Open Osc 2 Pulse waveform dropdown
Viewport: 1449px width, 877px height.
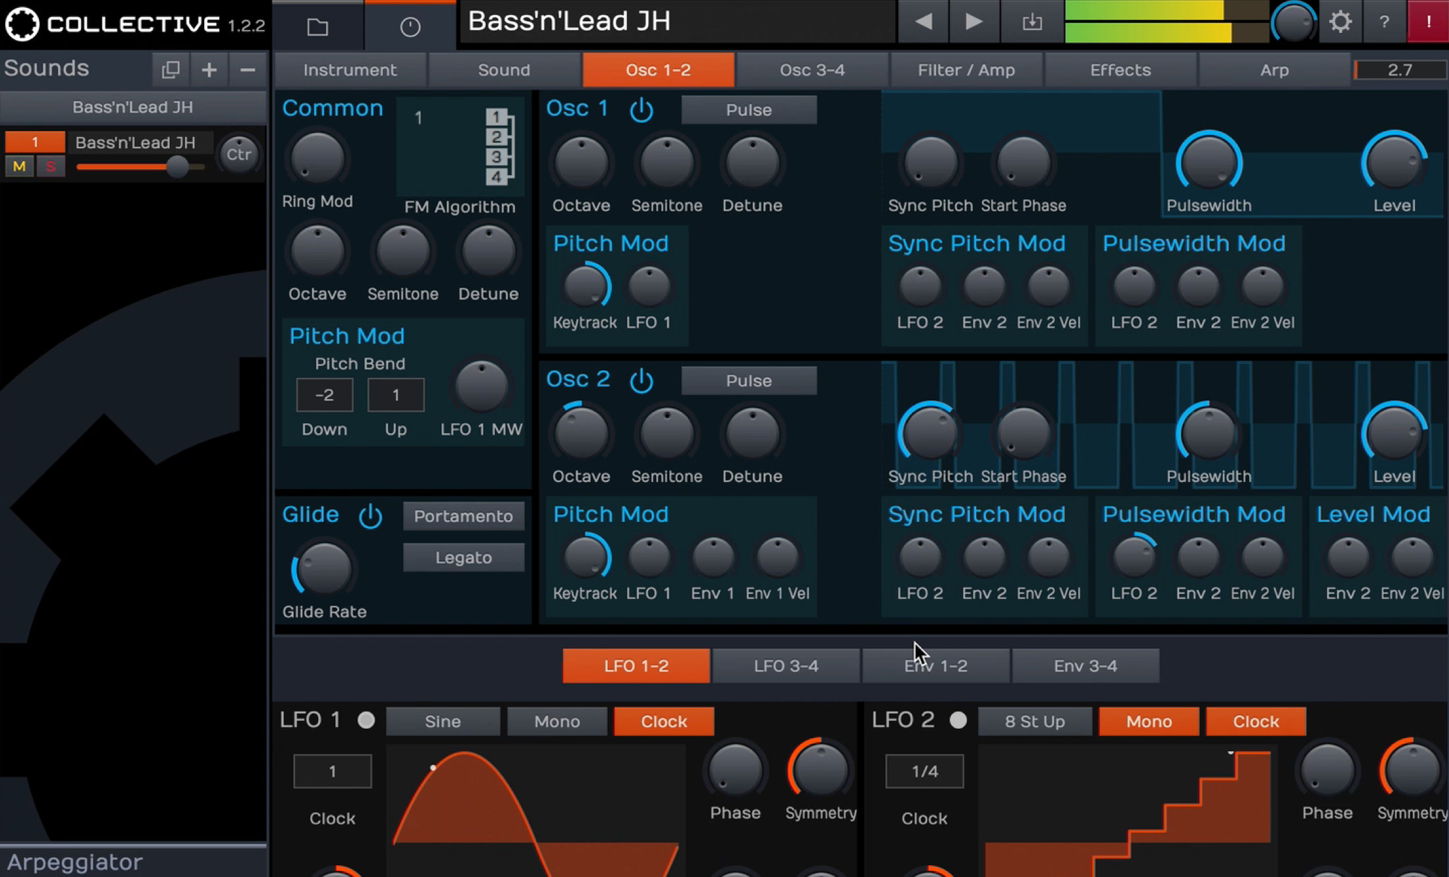click(749, 381)
